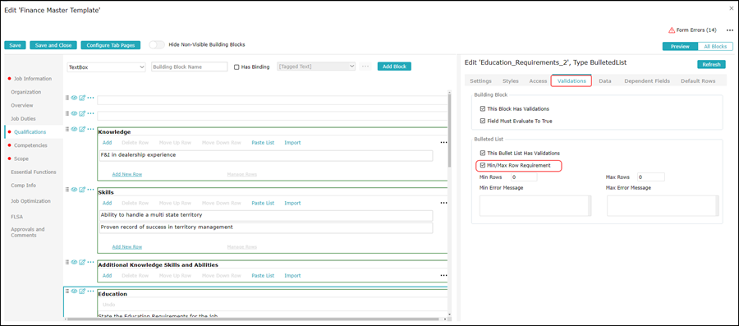Screen dimensions: 739x326
Task: Open the ellipsis menu beside Form Errors
Action: point(730,30)
